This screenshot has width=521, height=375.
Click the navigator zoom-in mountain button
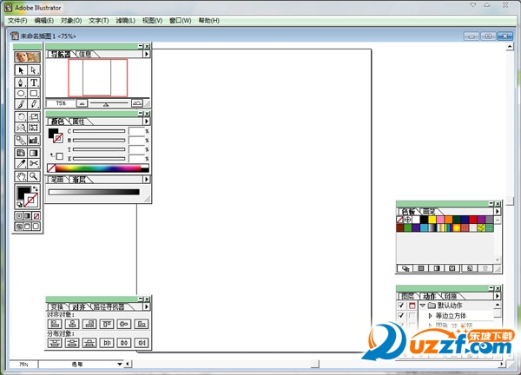[136, 103]
